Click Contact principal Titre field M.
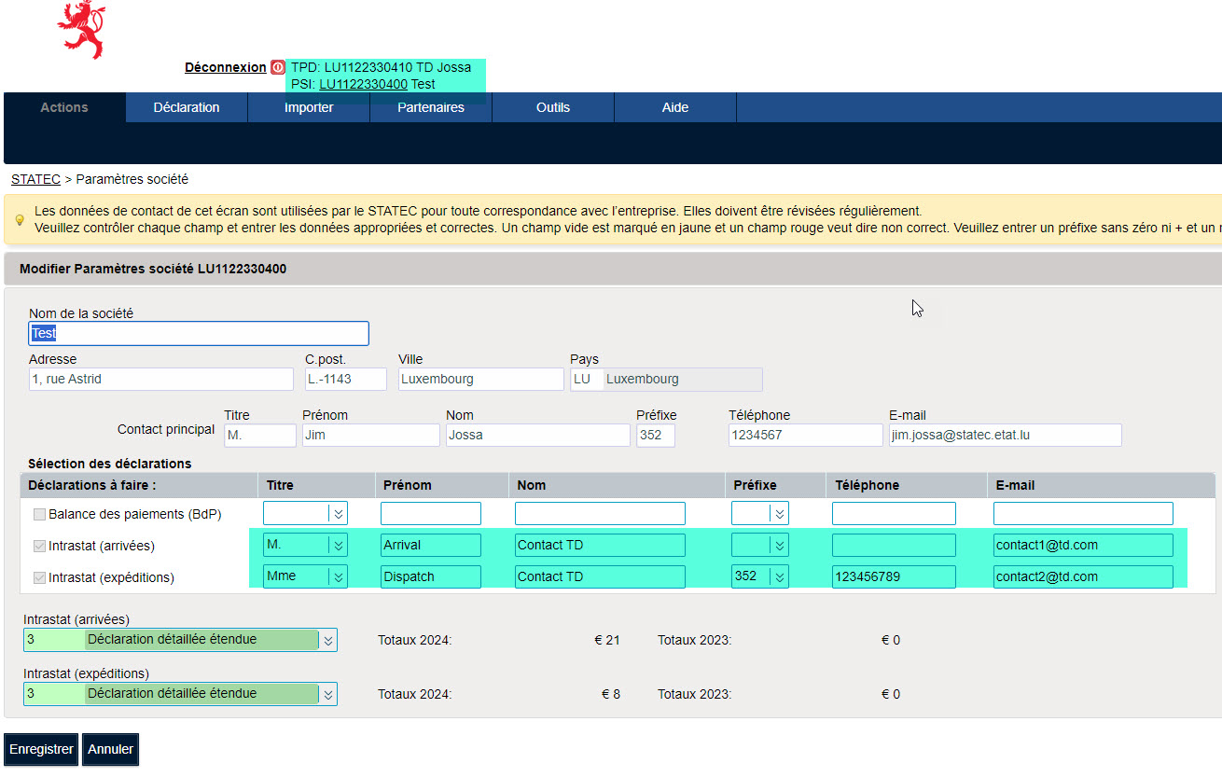The image size is (1222, 777). 260,435
